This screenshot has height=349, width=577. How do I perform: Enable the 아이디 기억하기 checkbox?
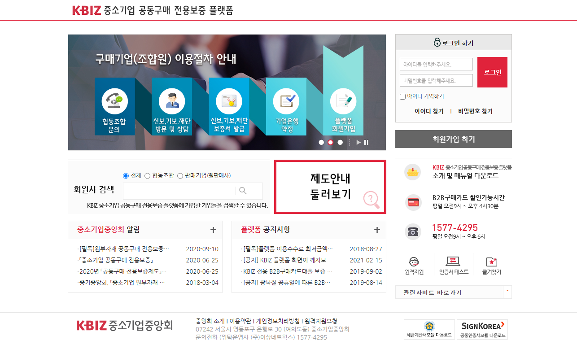point(402,96)
